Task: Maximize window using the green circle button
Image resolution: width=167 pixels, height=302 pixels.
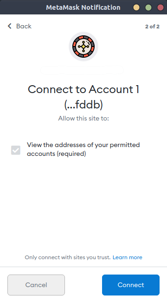Action: 148,7
